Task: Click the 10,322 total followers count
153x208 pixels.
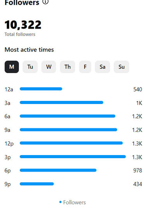Action: pos(23,25)
